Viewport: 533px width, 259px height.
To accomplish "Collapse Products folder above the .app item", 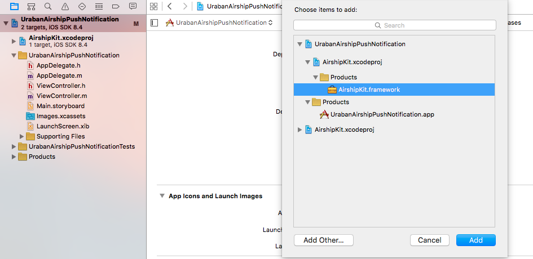I will (307, 102).
